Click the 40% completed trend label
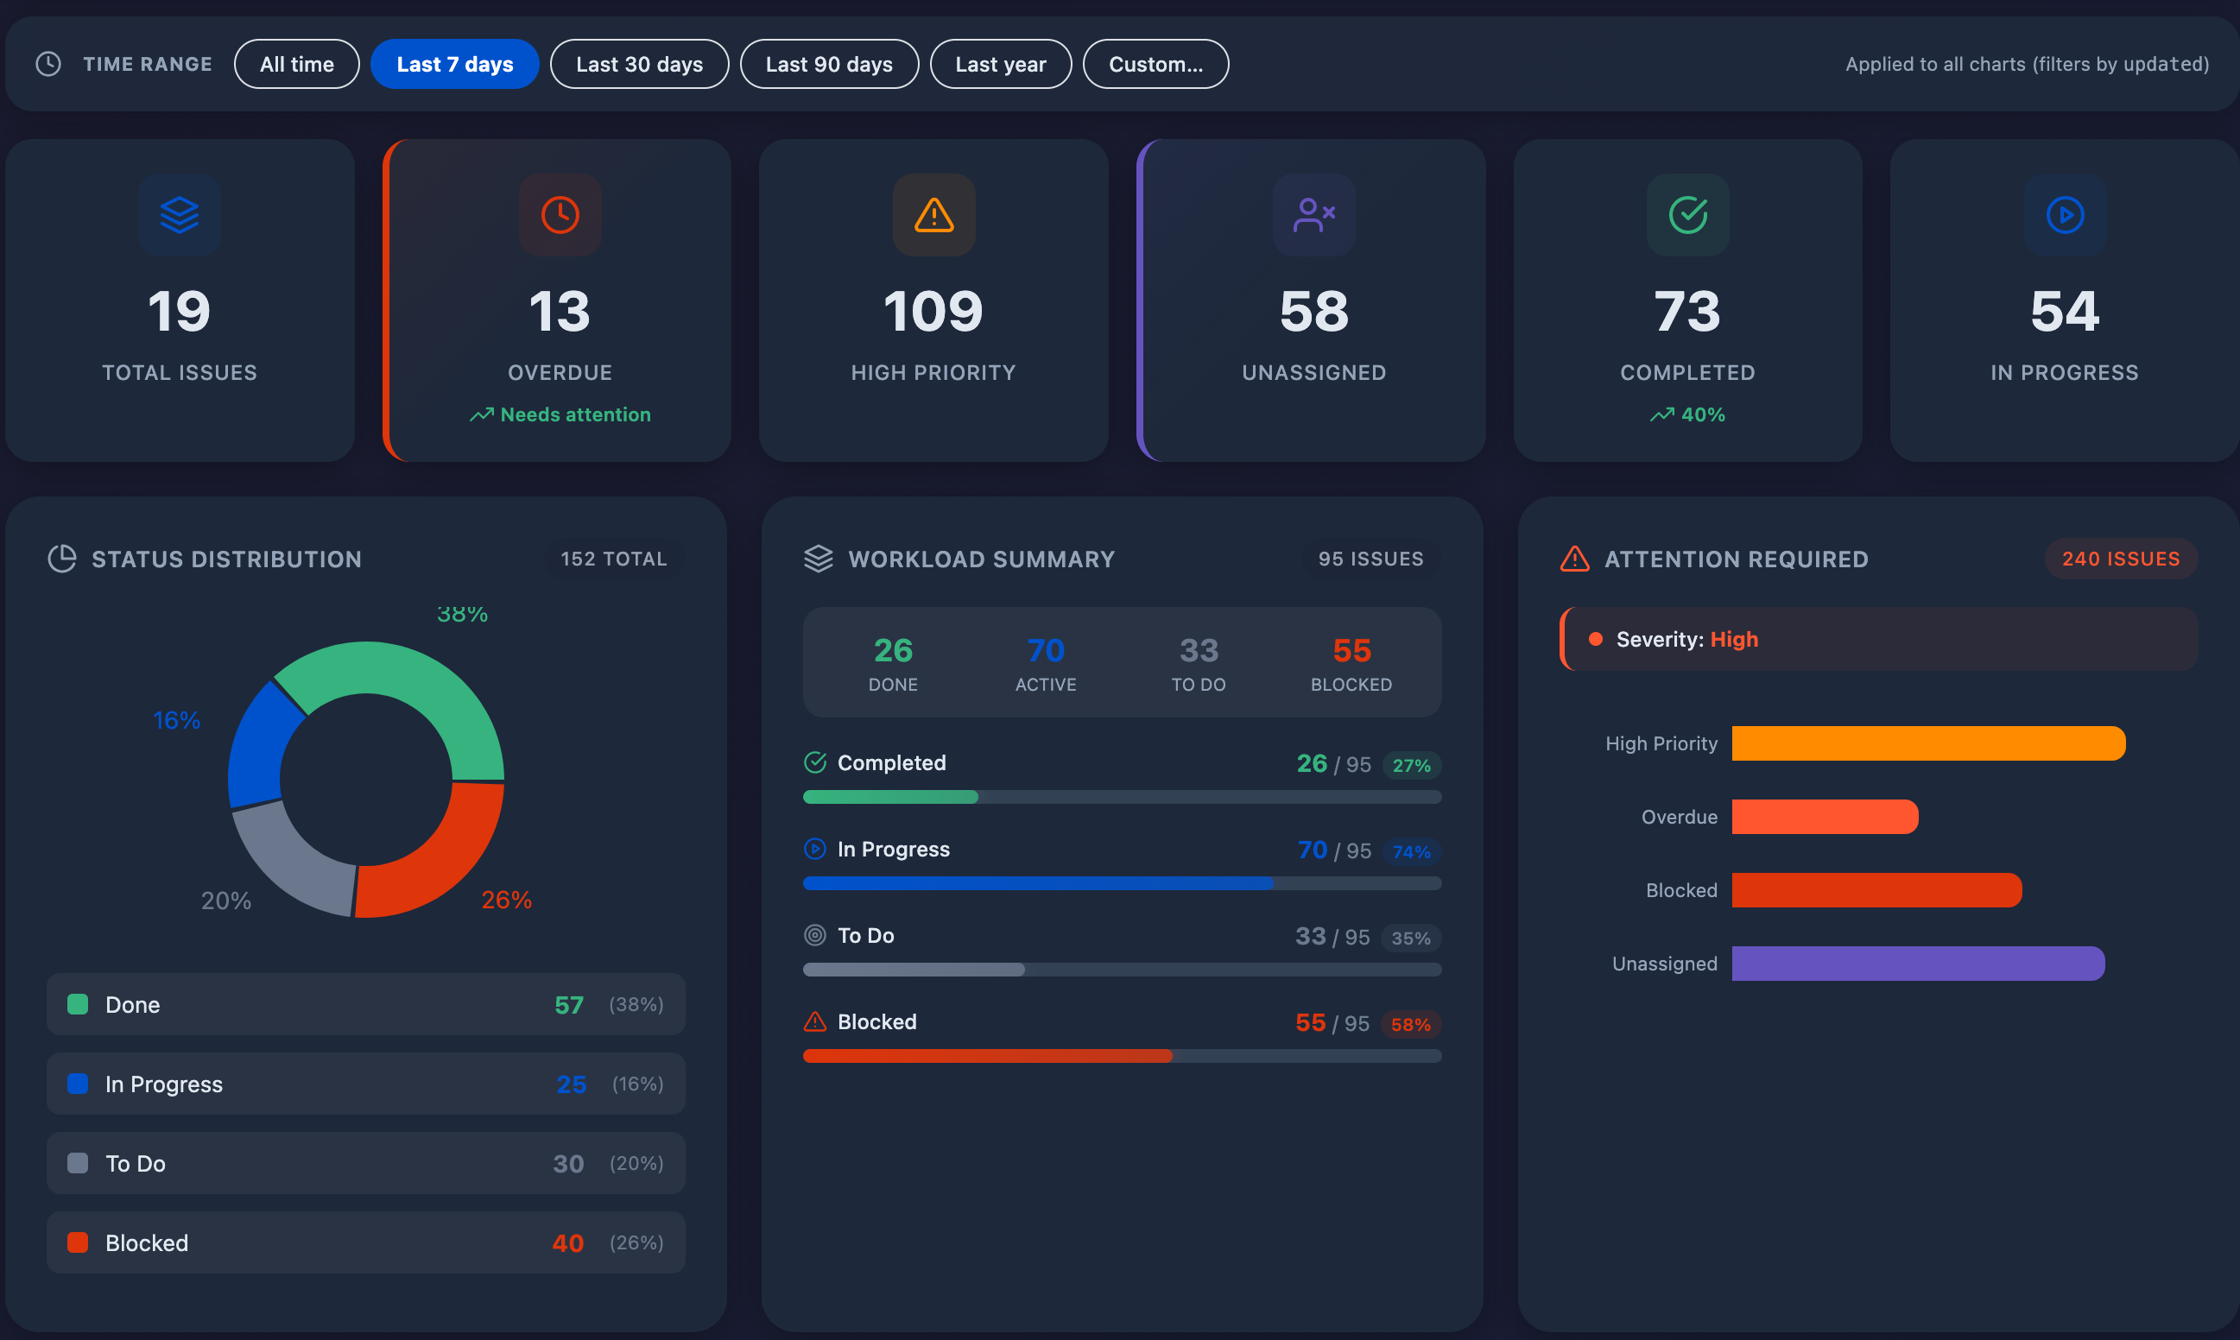2240x1340 pixels. (x=1687, y=414)
